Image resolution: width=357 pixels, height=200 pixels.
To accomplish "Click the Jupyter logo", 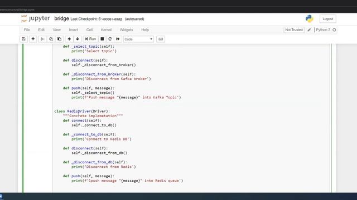I will (x=35, y=18).
